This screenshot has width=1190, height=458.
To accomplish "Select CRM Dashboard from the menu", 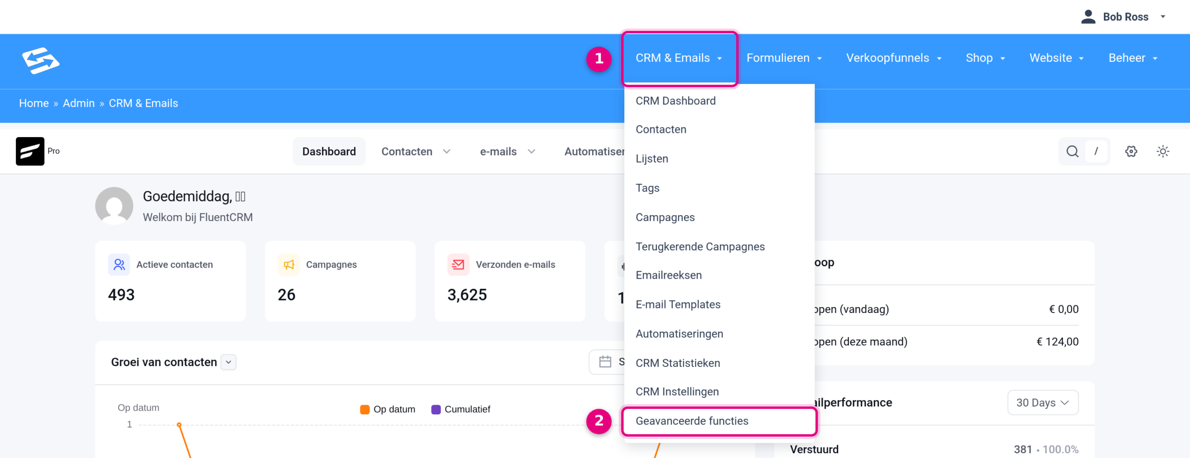I will (x=719, y=101).
